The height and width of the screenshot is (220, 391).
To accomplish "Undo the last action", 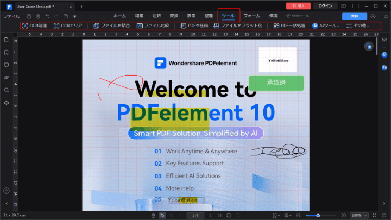I will coord(47,16).
